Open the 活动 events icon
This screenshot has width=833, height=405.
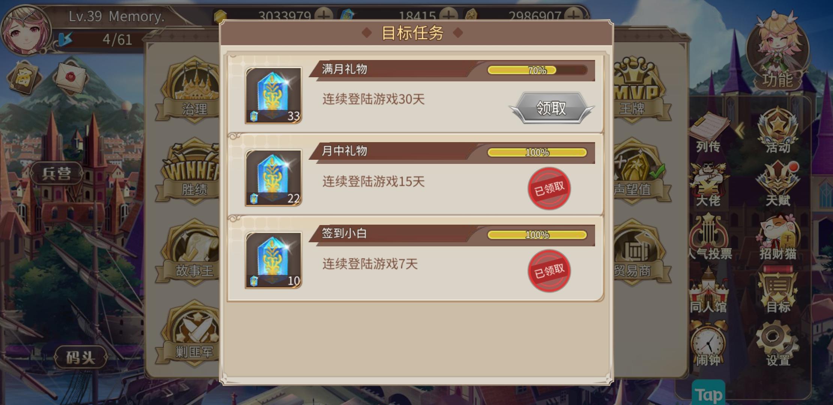pyautogui.click(x=778, y=130)
